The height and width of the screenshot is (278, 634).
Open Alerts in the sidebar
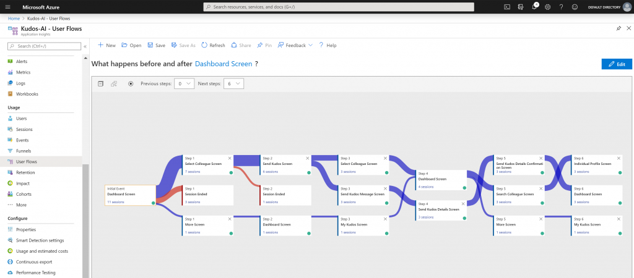tap(22, 61)
